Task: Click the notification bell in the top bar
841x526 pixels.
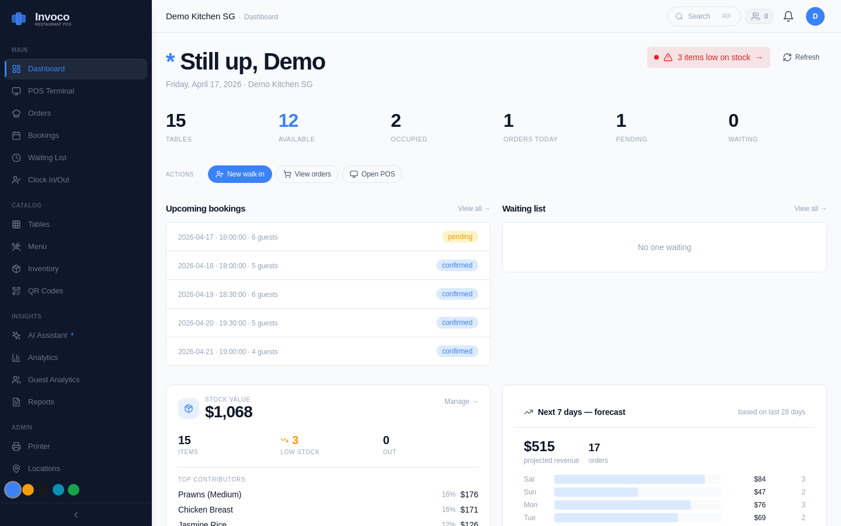Action: click(788, 16)
